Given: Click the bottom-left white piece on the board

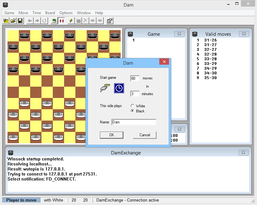Looking at the screenshot, I should click(x=13, y=138).
